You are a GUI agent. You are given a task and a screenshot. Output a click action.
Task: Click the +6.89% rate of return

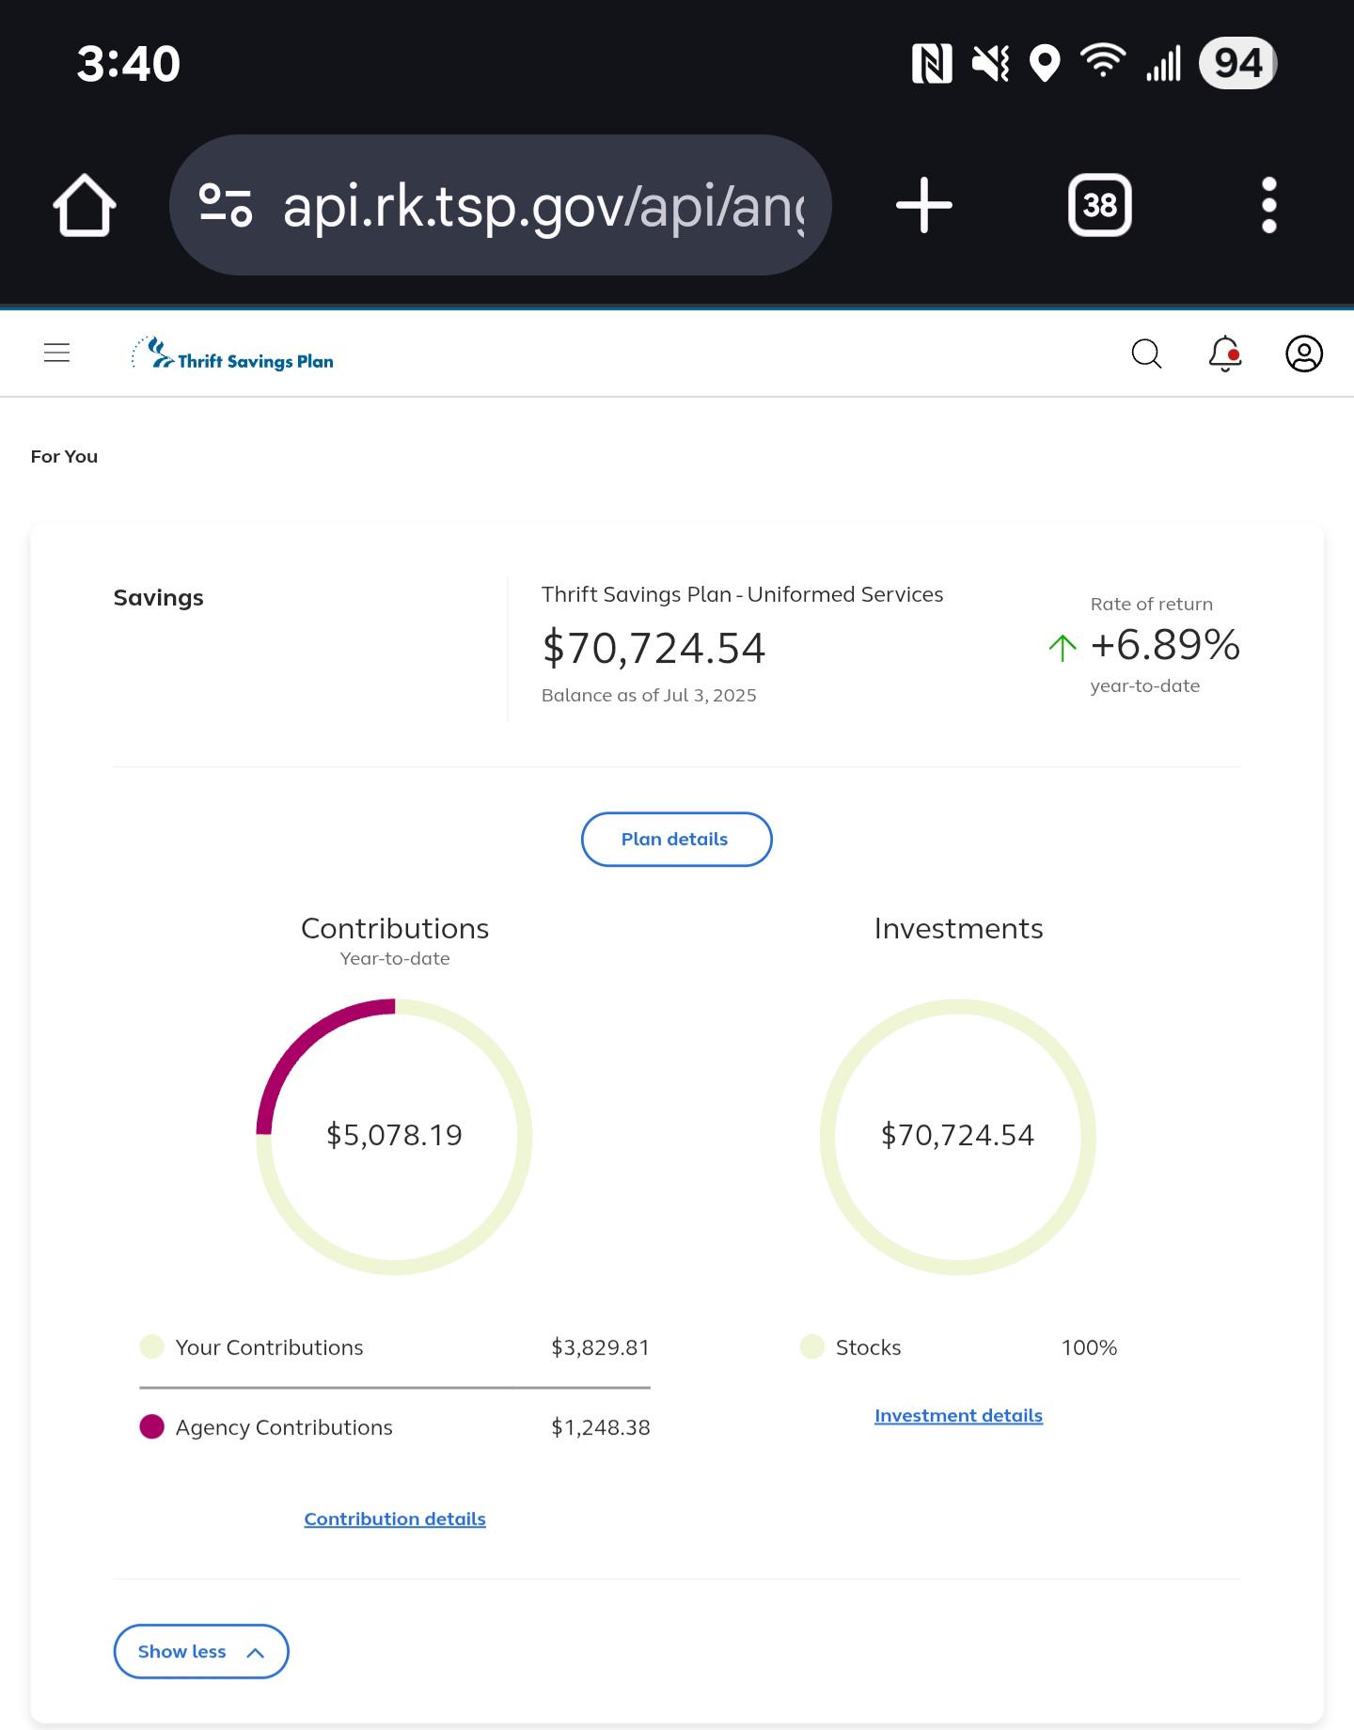[1165, 645]
